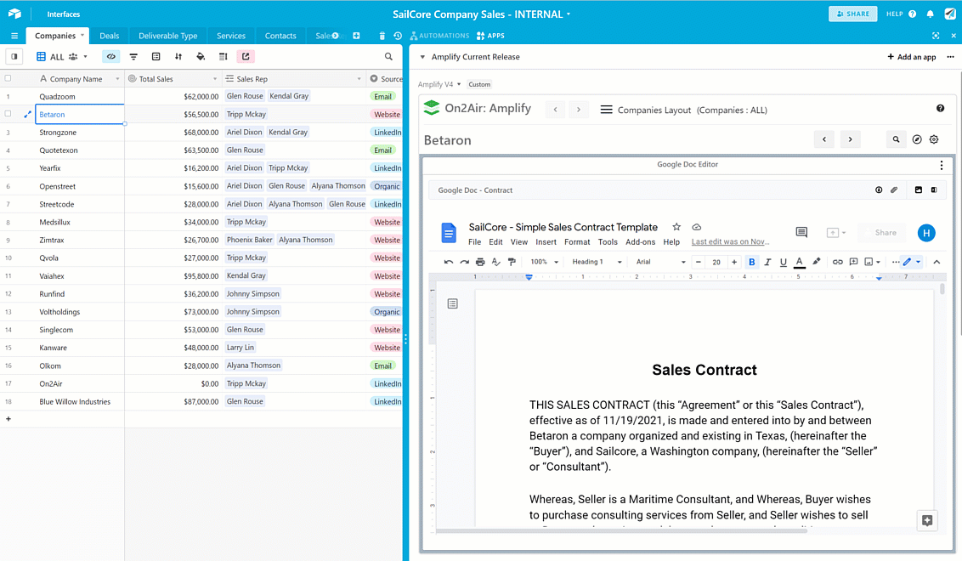Screen dimensions: 962x561
Task: Switch to the Deliverable Type tab
Action: tap(167, 36)
